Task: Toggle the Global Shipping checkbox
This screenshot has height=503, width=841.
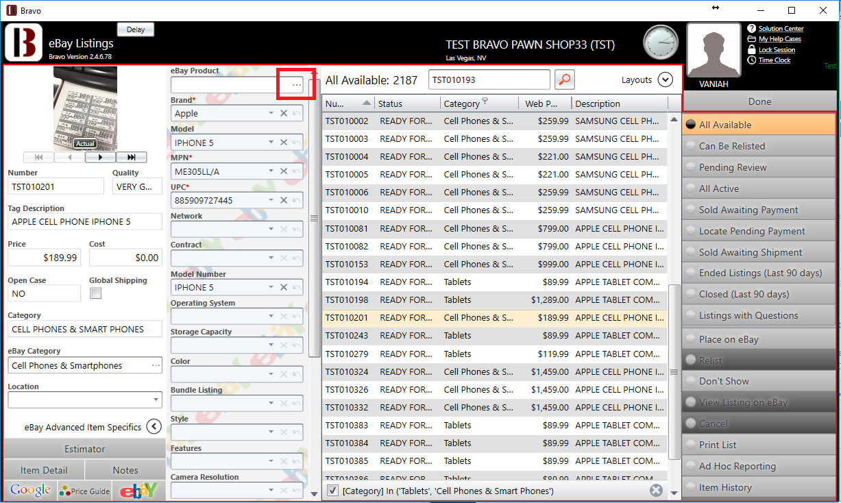Action: 96,293
